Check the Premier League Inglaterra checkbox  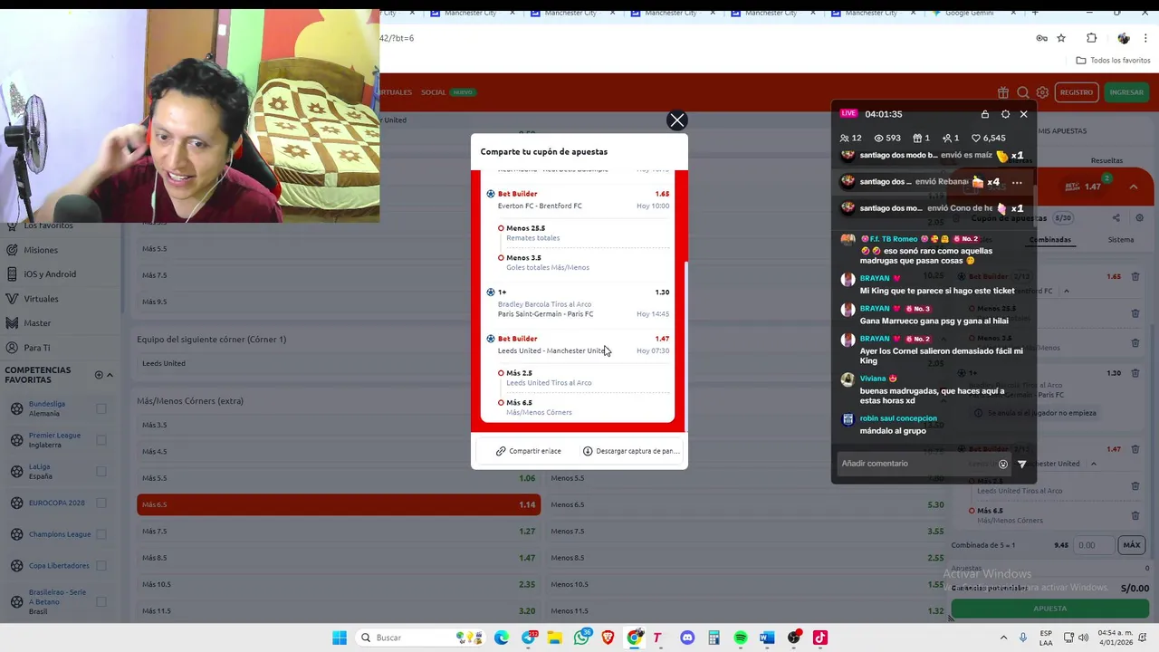101,440
